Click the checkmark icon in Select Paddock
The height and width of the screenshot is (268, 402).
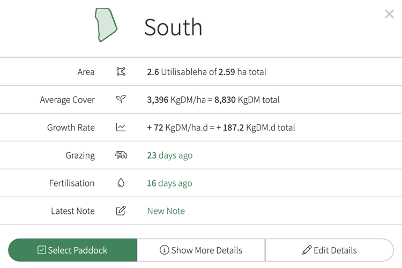[x=41, y=250]
